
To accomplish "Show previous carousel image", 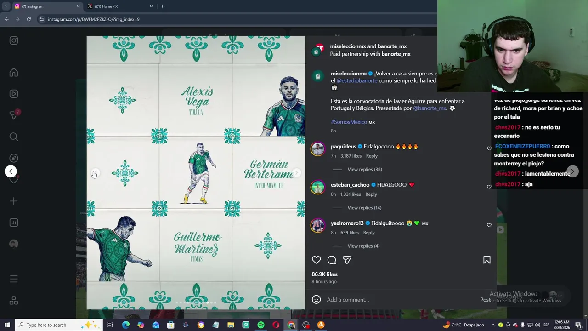I will 95,173.
